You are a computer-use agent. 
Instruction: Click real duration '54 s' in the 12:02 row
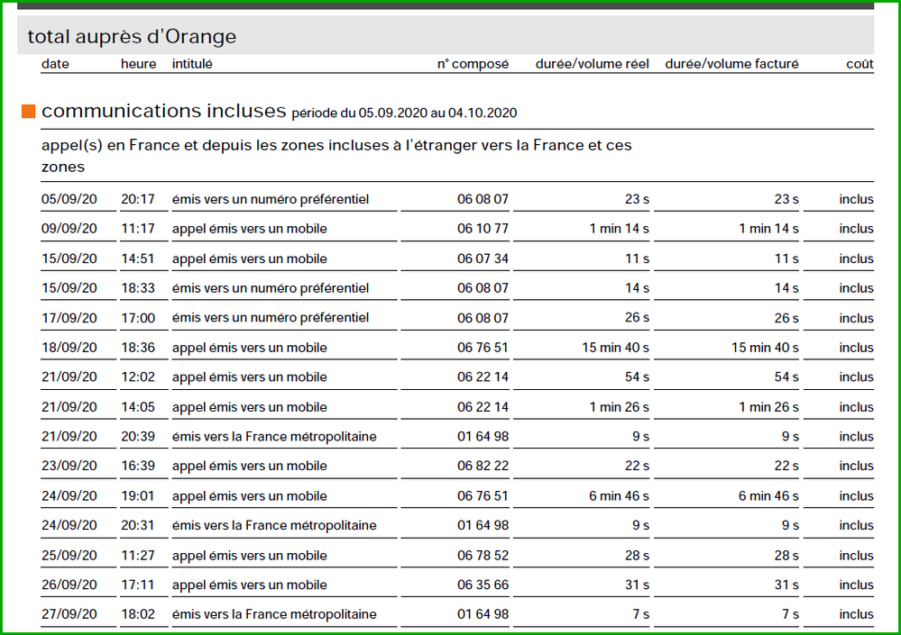click(x=637, y=376)
